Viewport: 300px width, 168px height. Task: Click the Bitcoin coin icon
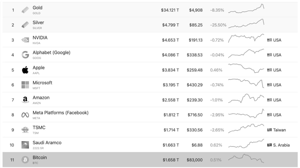tap(25, 160)
